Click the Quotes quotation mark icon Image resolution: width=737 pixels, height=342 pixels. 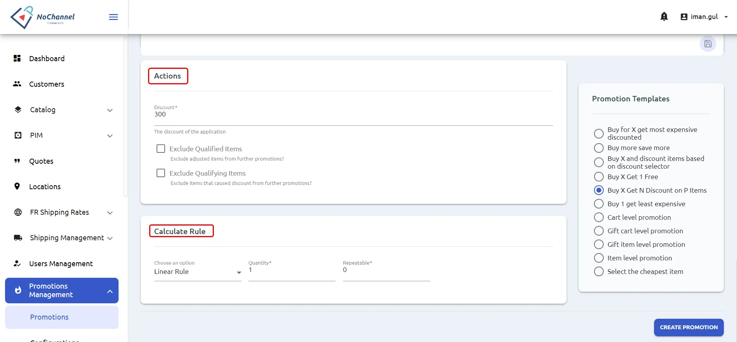tap(17, 161)
